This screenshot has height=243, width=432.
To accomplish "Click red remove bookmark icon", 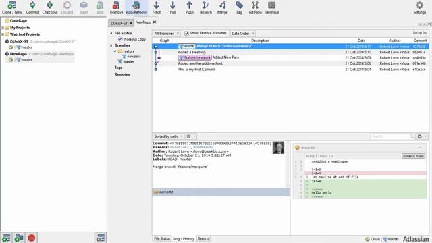I will pyautogui.click(x=32, y=238).
